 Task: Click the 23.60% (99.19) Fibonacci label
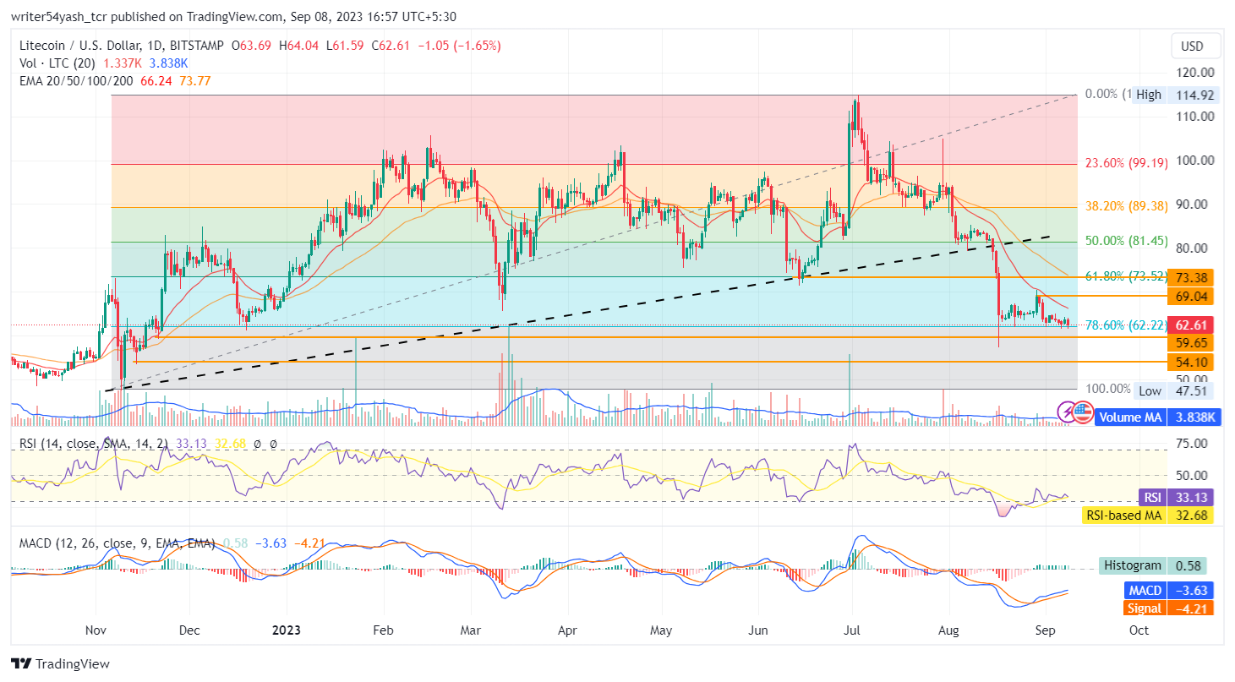(1126, 163)
